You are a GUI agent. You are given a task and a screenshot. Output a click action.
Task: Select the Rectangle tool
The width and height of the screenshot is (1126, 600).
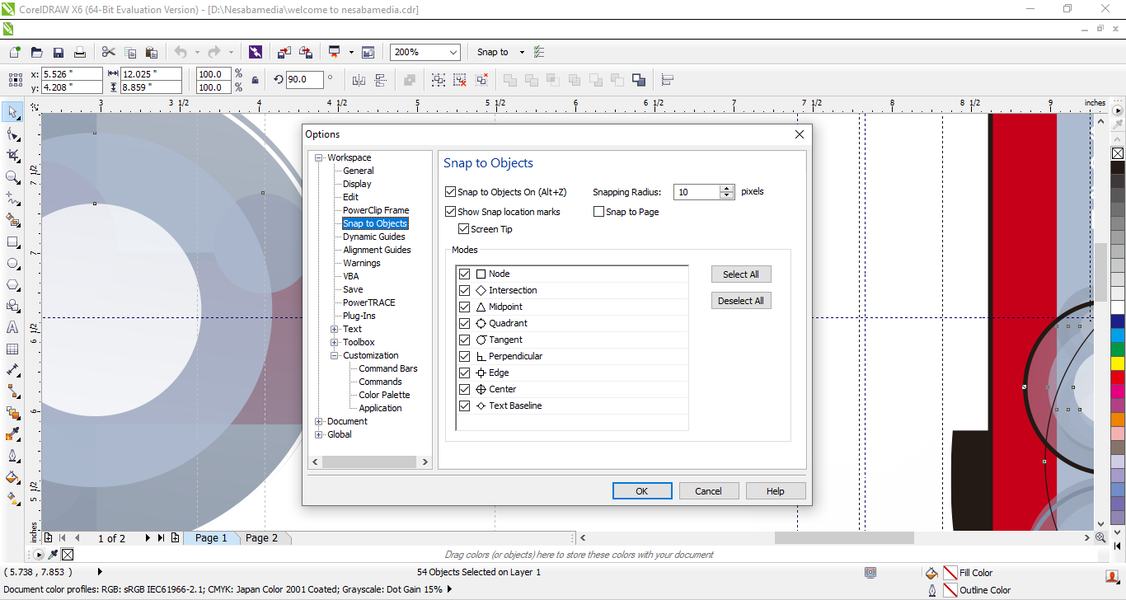12,242
